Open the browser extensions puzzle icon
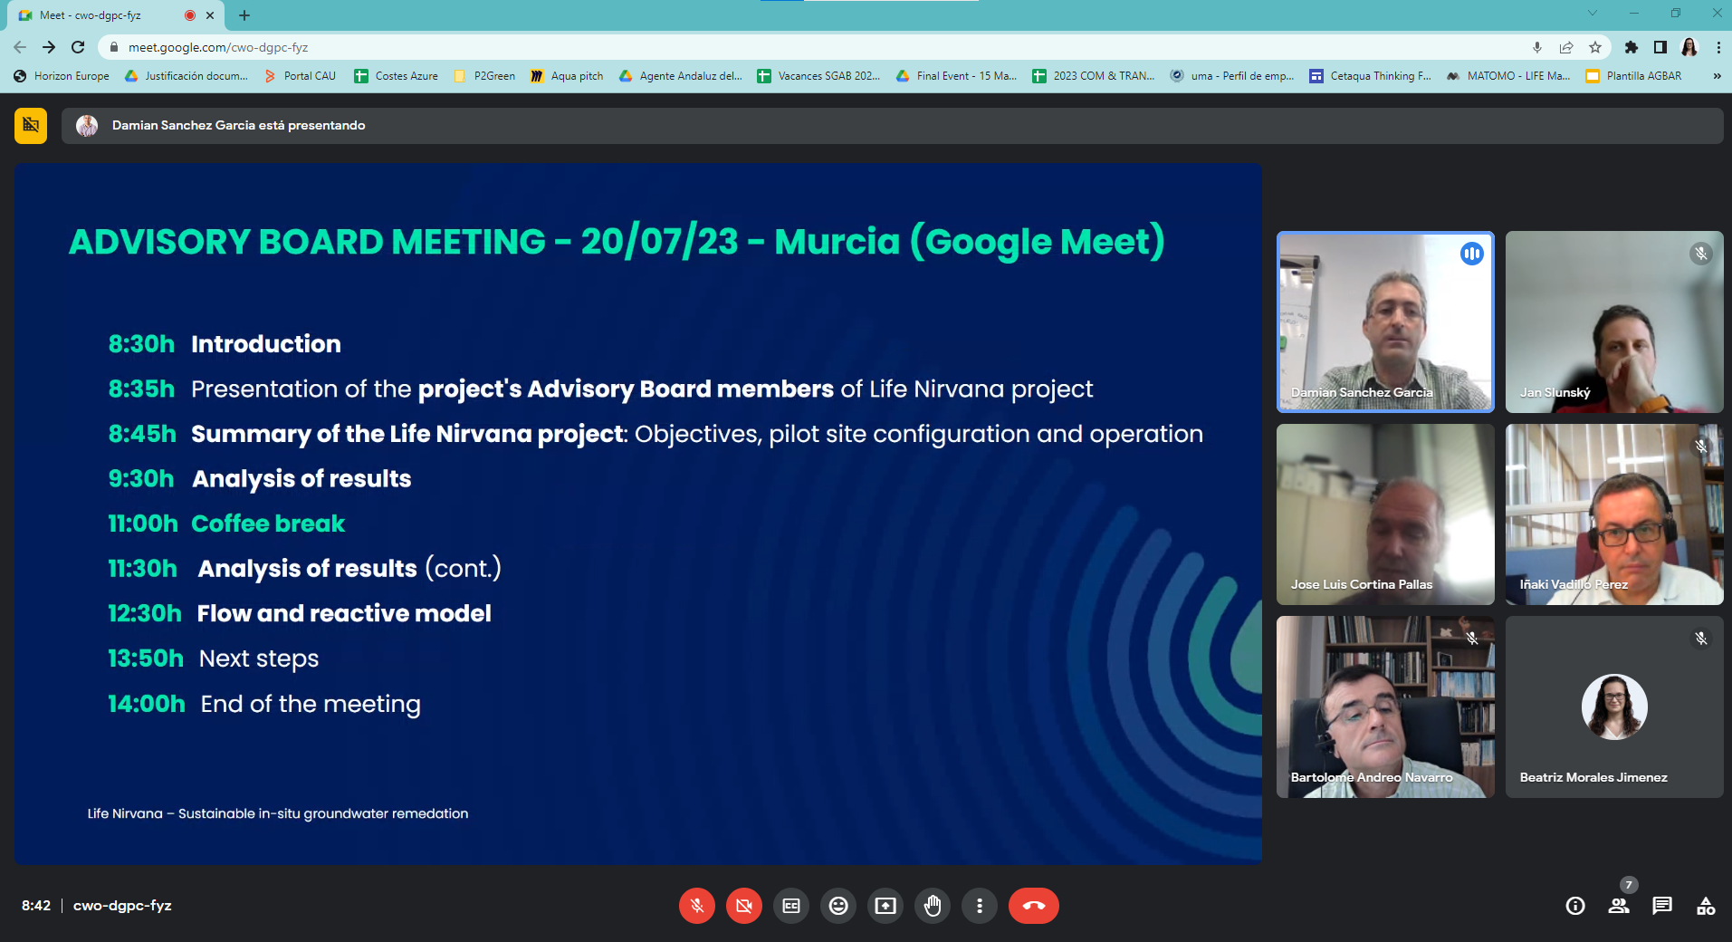Screen dimensions: 1732x942 click(x=1632, y=47)
